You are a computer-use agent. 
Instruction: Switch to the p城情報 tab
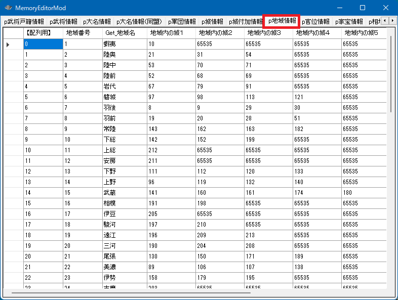(212, 22)
